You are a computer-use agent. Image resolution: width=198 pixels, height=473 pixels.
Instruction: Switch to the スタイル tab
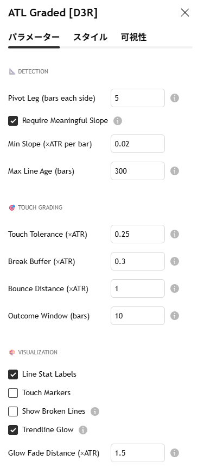point(90,38)
